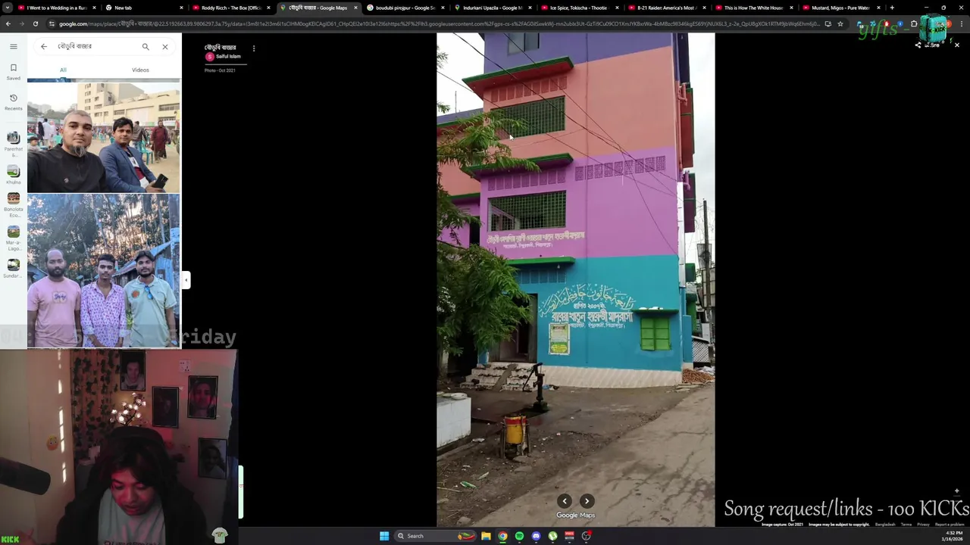Screen dimensions: 970x545
Task: Open the Indurkani Upazila Google Maps tab
Action: (493, 8)
